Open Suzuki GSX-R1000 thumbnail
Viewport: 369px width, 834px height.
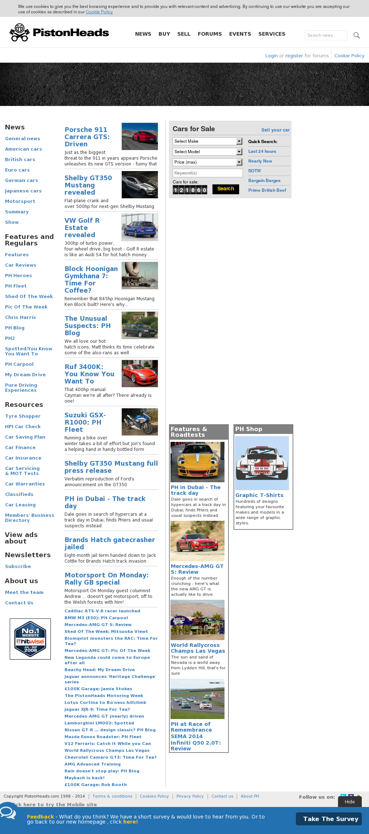[140, 422]
